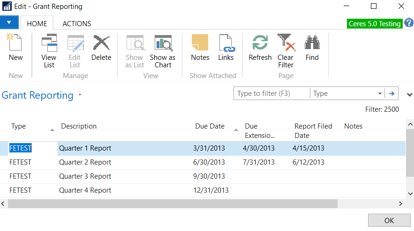The image size is (414, 231).
Task: Click the filter go arrow button
Action: coord(391,94)
